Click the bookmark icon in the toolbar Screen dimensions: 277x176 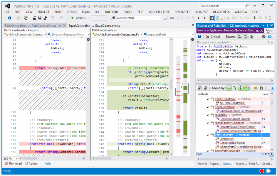tap(255, 18)
